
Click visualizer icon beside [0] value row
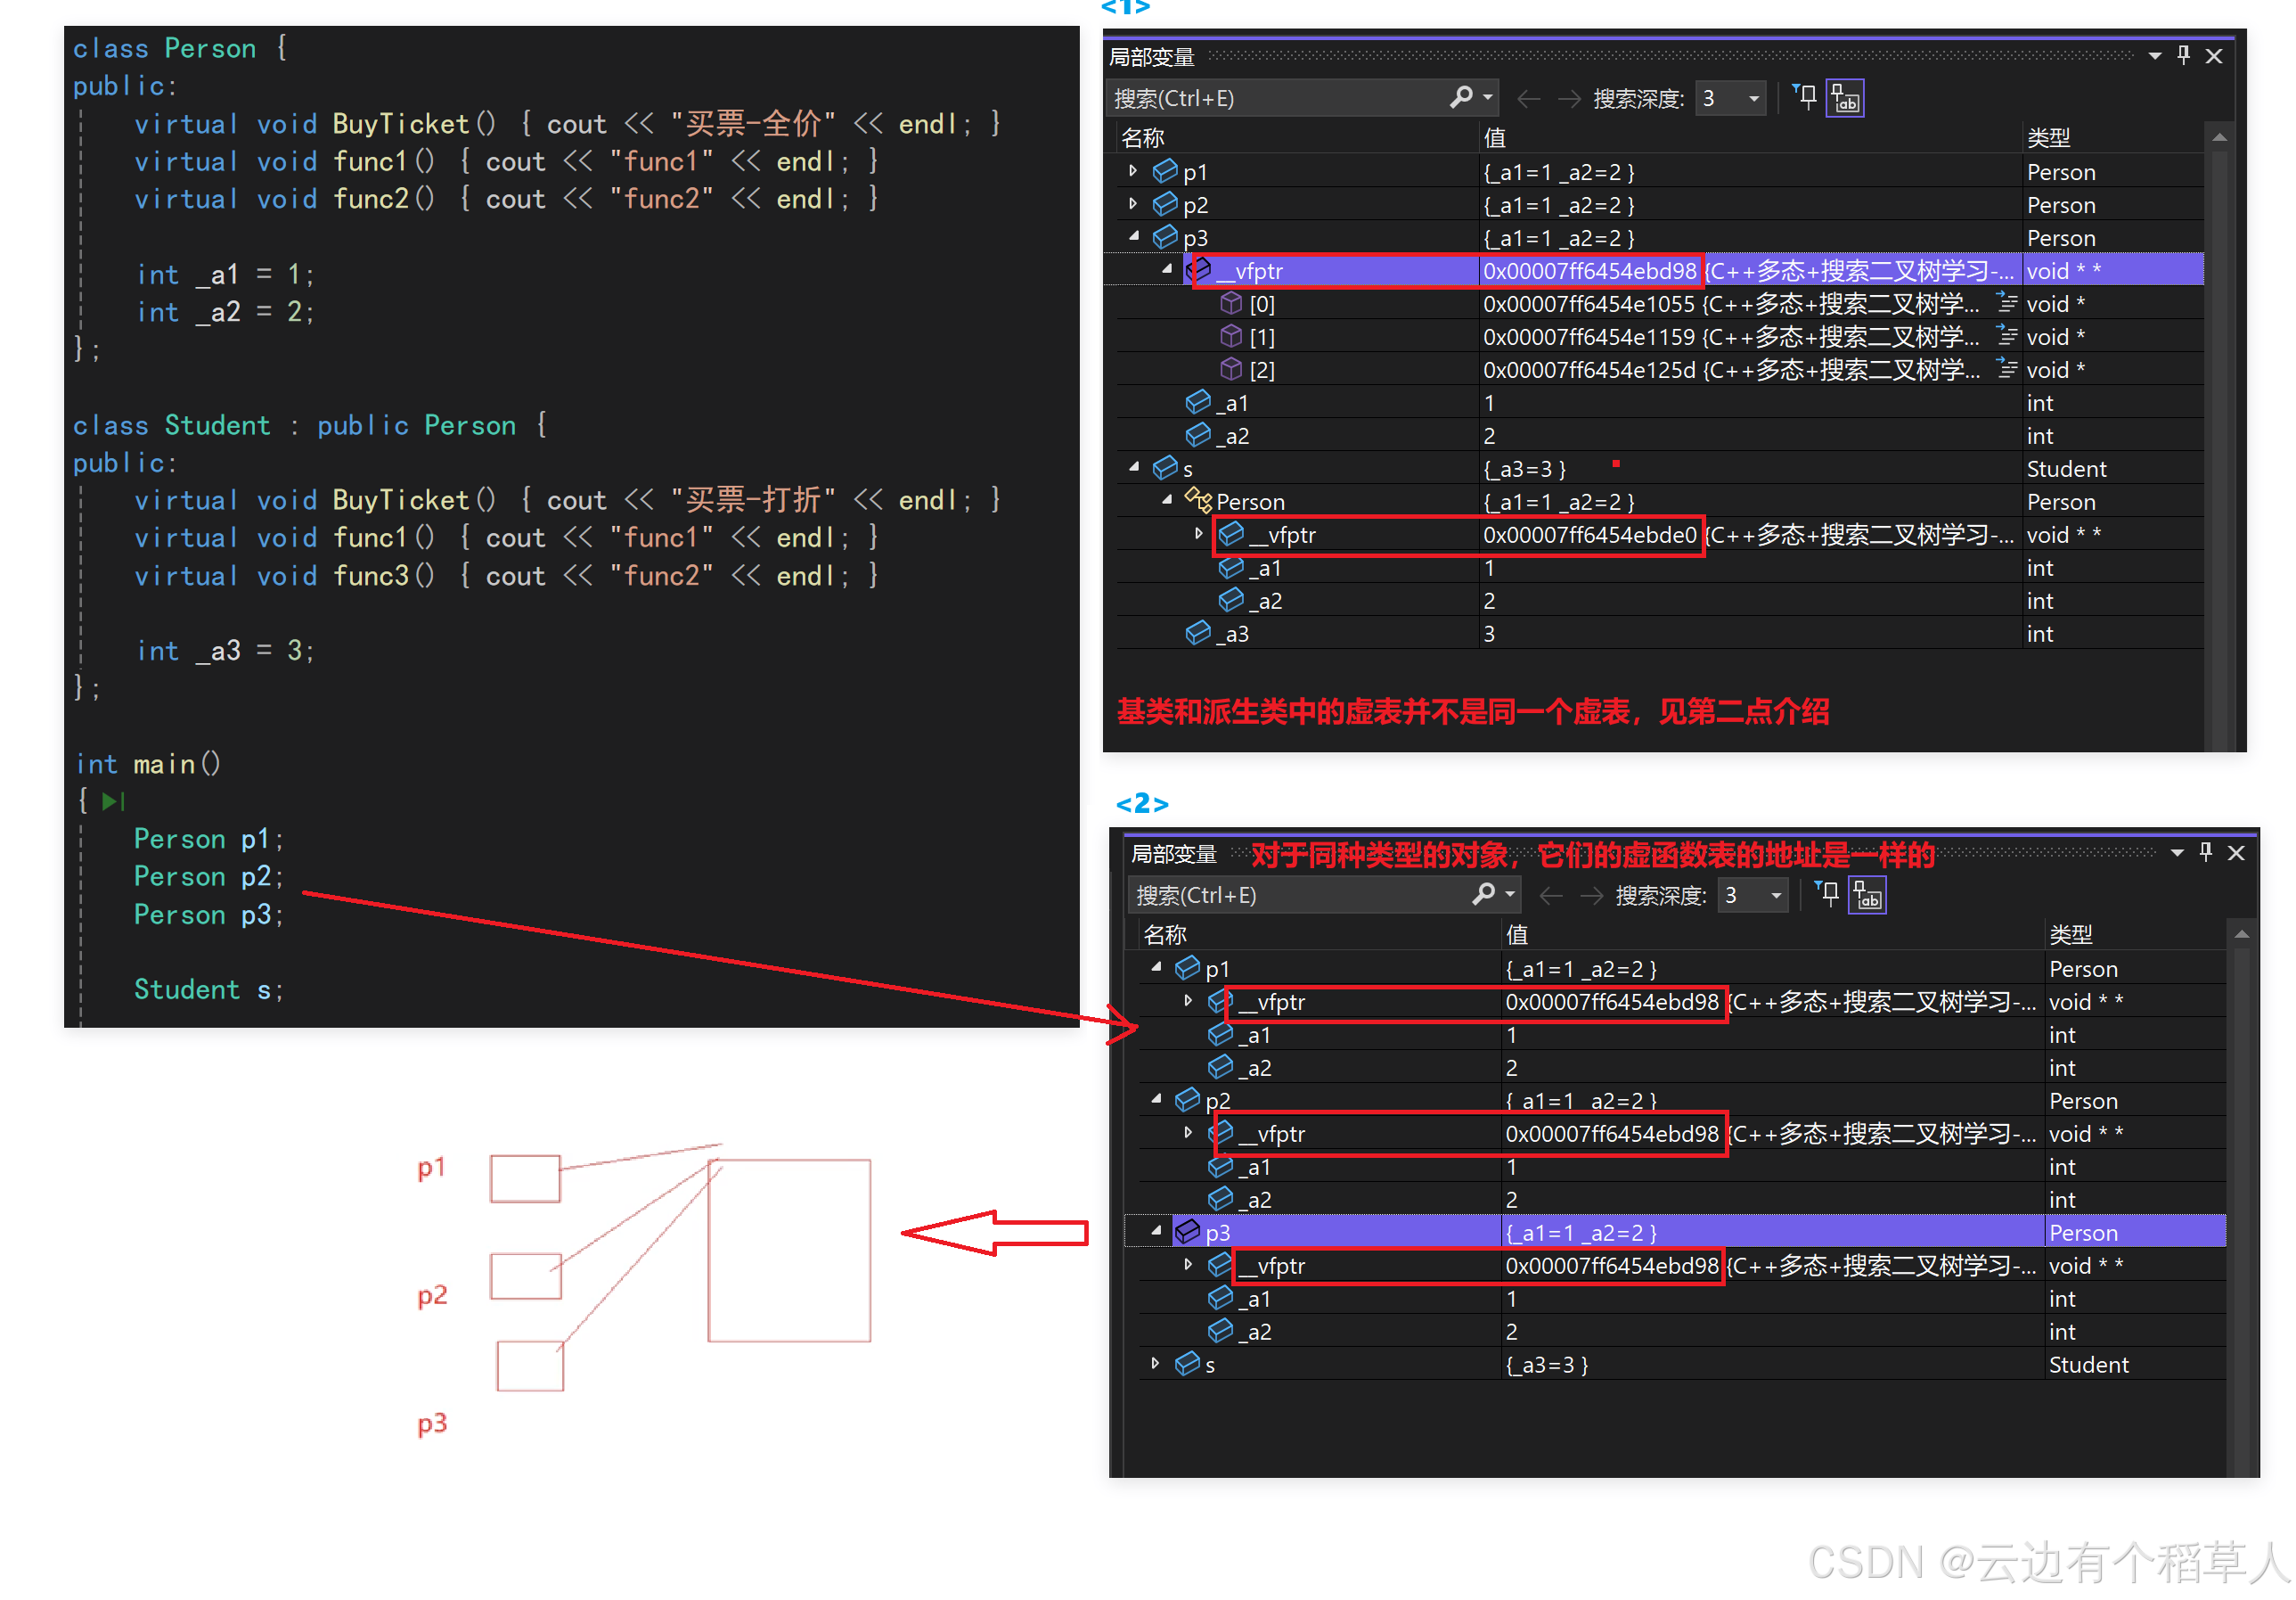(x=2006, y=302)
